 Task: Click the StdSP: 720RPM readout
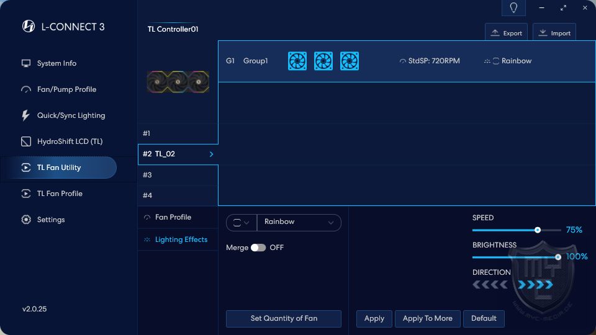pyautogui.click(x=434, y=61)
